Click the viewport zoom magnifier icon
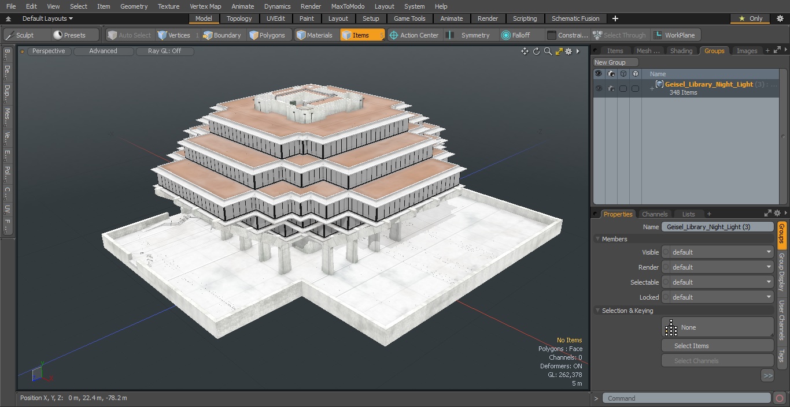 [548, 51]
